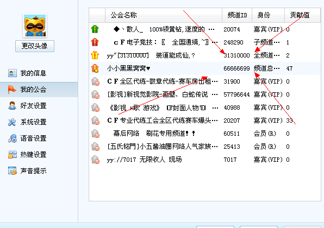The height and width of the screenshot is (228, 324).
Task: Select the guild 小小黑黑窝窝♥
Action: pyautogui.click(x=128, y=68)
